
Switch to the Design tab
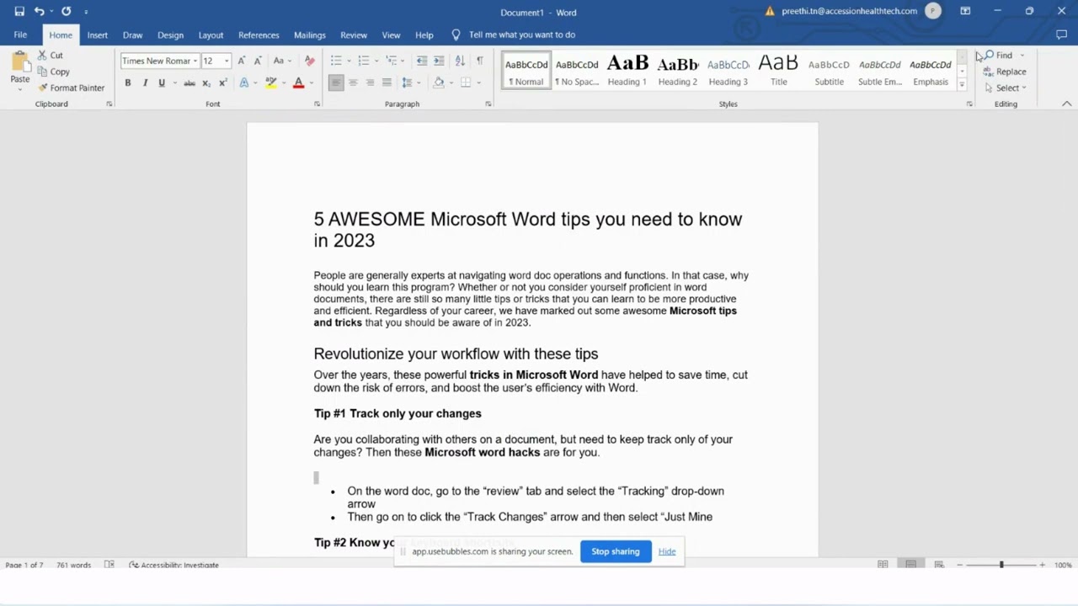tap(170, 35)
